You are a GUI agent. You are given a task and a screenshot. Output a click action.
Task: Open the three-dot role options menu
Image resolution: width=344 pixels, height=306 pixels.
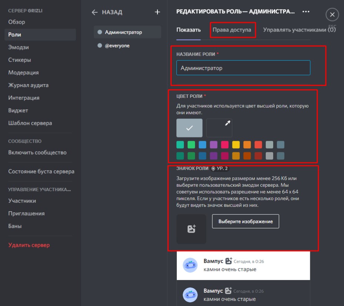[305, 12]
